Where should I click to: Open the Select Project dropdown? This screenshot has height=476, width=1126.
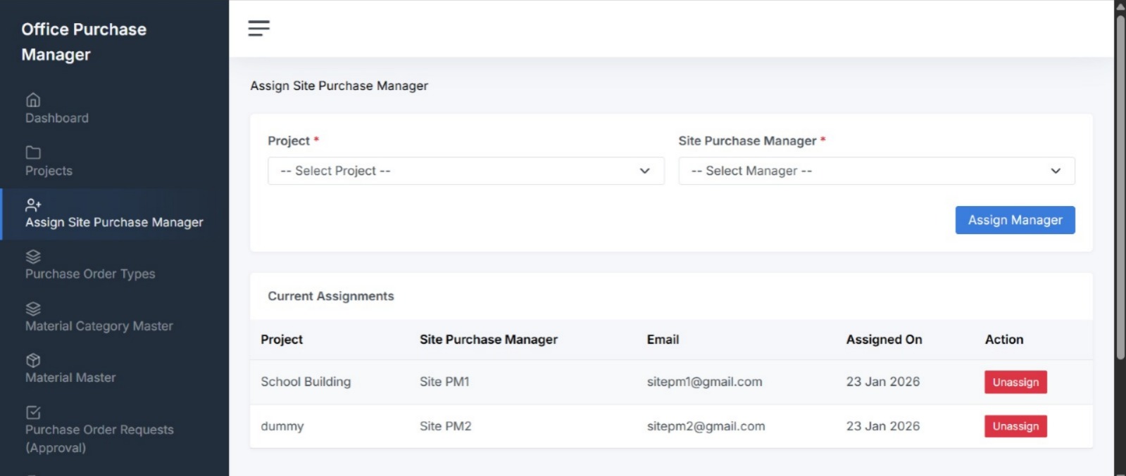click(x=465, y=171)
